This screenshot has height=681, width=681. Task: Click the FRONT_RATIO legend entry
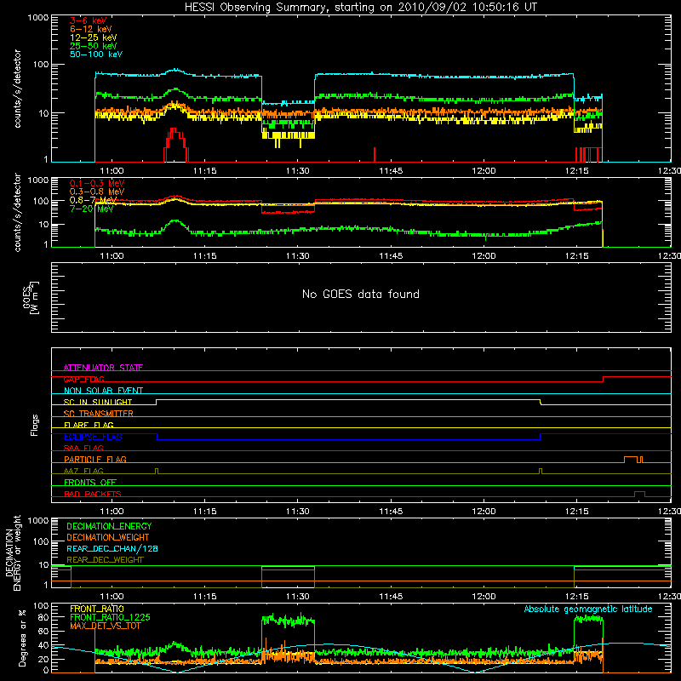tap(96, 609)
